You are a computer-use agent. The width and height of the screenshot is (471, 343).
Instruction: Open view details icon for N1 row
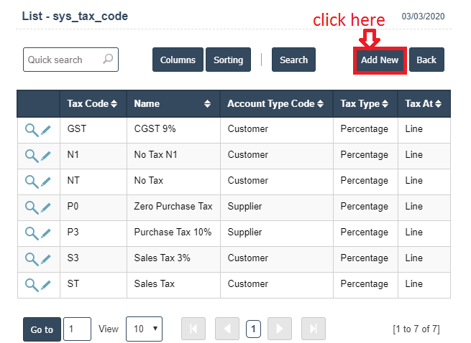[x=31, y=155]
